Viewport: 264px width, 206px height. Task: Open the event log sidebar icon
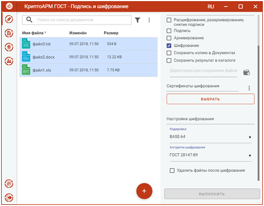[9, 184]
